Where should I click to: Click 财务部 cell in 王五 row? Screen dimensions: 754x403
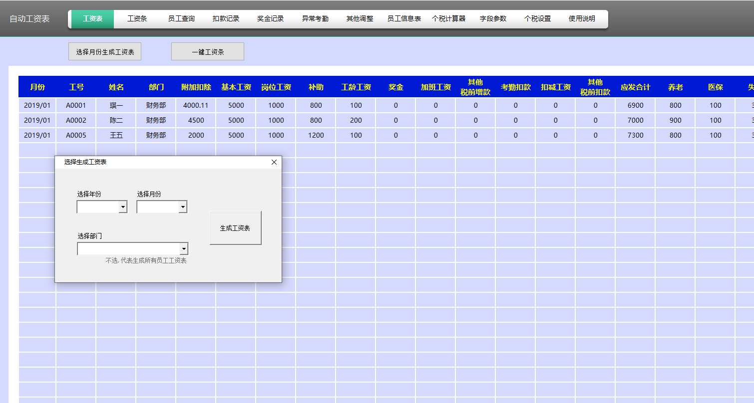pos(156,135)
